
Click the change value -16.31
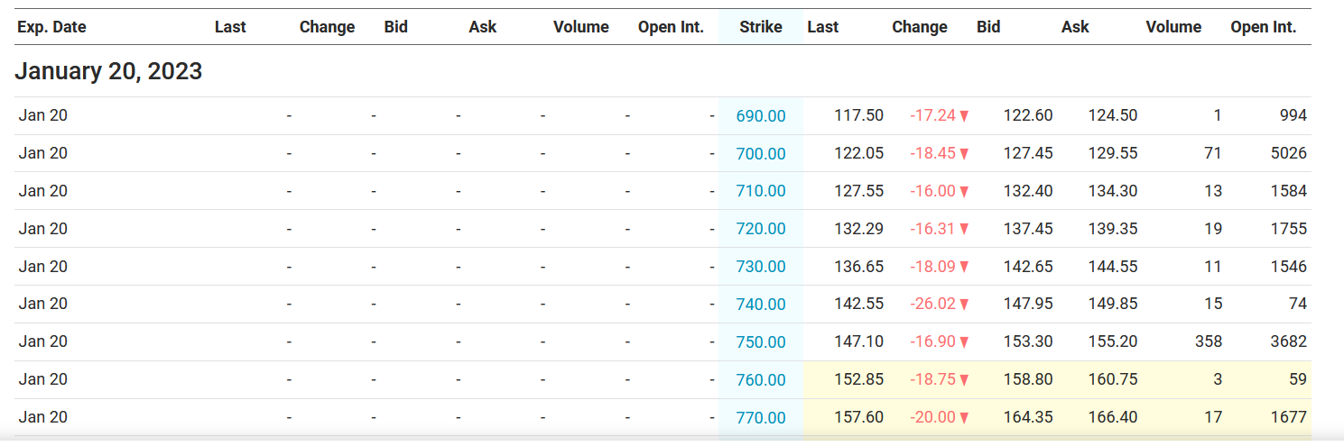click(x=932, y=229)
